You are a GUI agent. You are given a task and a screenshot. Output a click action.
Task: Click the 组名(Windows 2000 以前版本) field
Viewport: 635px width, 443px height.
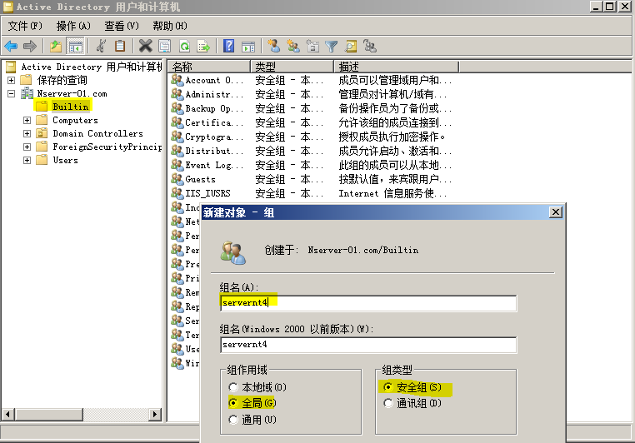click(368, 345)
